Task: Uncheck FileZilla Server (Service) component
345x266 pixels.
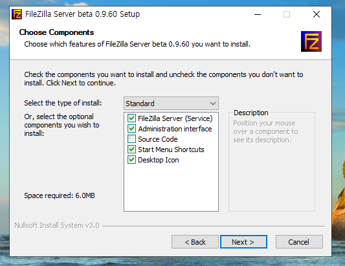Action: (x=131, y=118)
